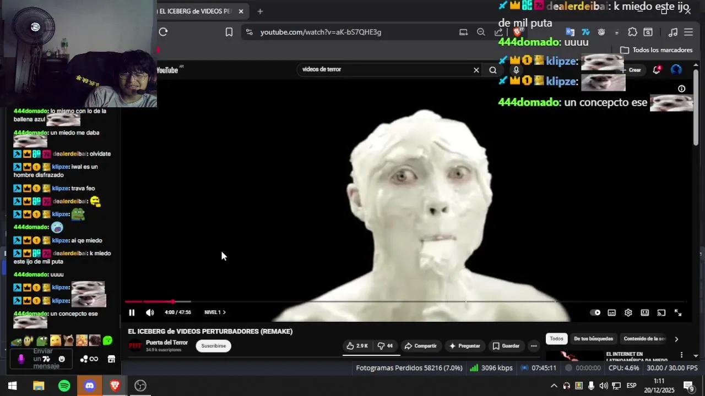Subscribe with the Suscribirse button
This screenshot has width=705, height=396.
[213, 346]
